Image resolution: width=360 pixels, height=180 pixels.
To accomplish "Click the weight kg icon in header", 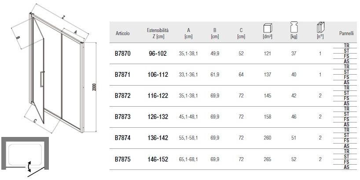I will coord(294,26).
